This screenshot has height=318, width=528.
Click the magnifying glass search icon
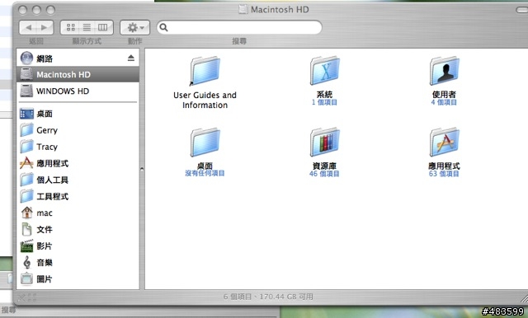pyautogui.click(x=163, y=27)
